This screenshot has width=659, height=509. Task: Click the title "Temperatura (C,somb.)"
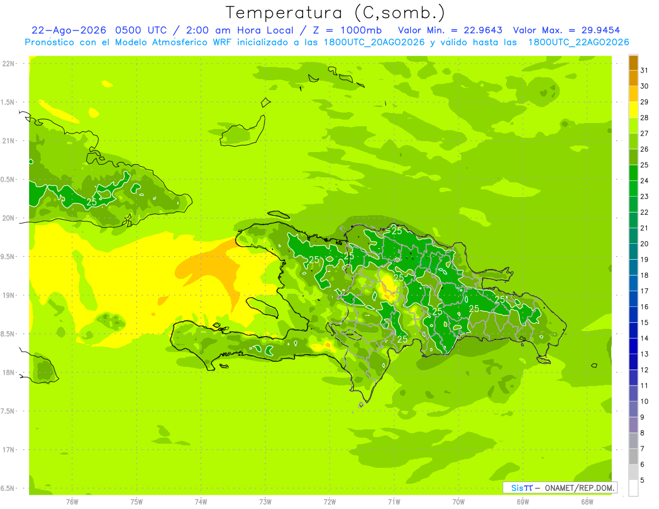(336, 13)
